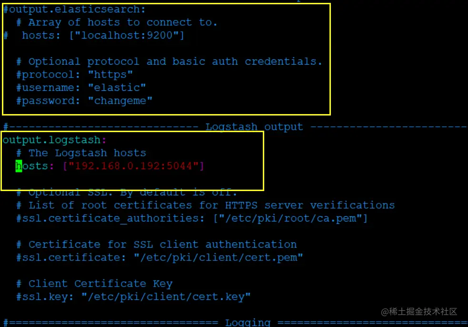This screenshot has height=327, width=468.
Task: Click the #username: "elastic" line
Action: pos(81,87)
